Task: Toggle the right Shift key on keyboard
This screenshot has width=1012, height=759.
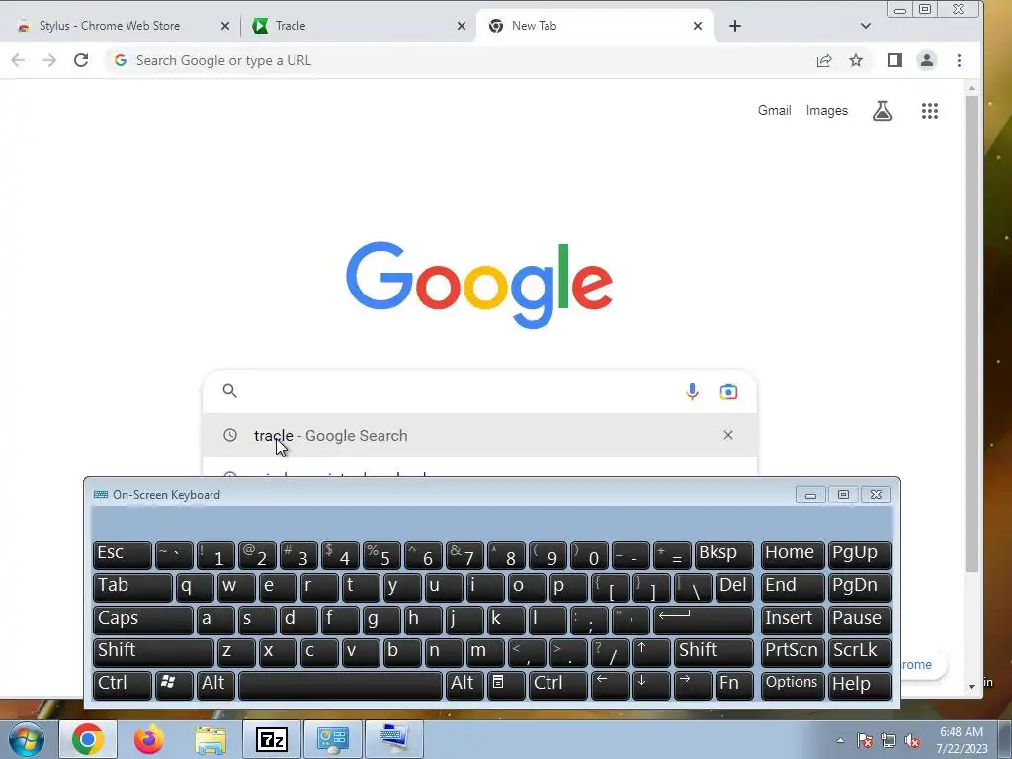Action: 714,652
